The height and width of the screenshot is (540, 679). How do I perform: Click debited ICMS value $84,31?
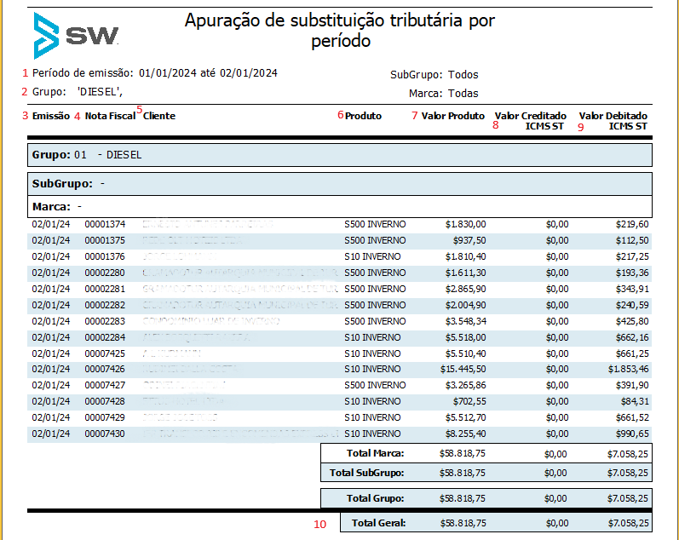[x=635, y=401]
